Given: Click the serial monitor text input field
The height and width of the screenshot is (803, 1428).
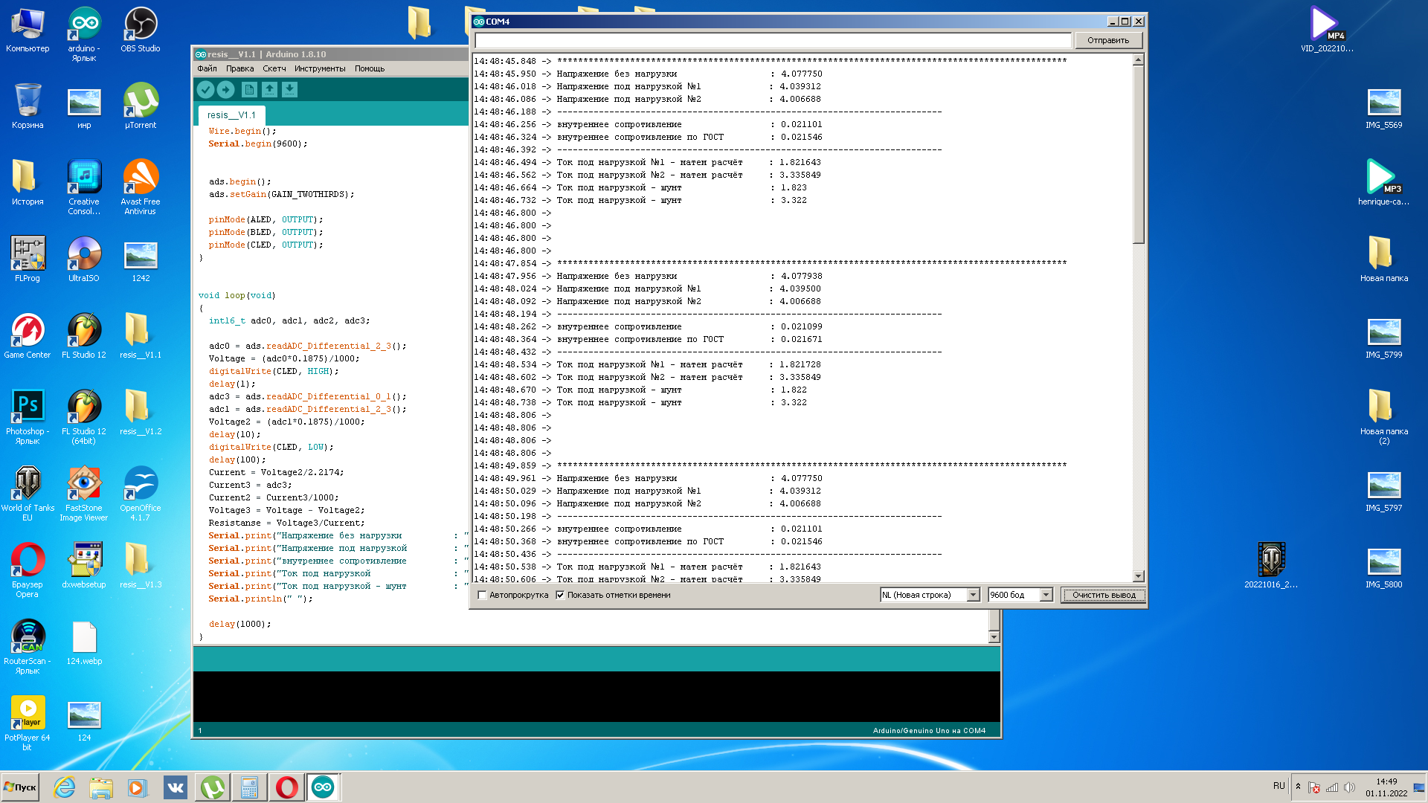Looking at the screenshot, I should (x=773, y=40).
